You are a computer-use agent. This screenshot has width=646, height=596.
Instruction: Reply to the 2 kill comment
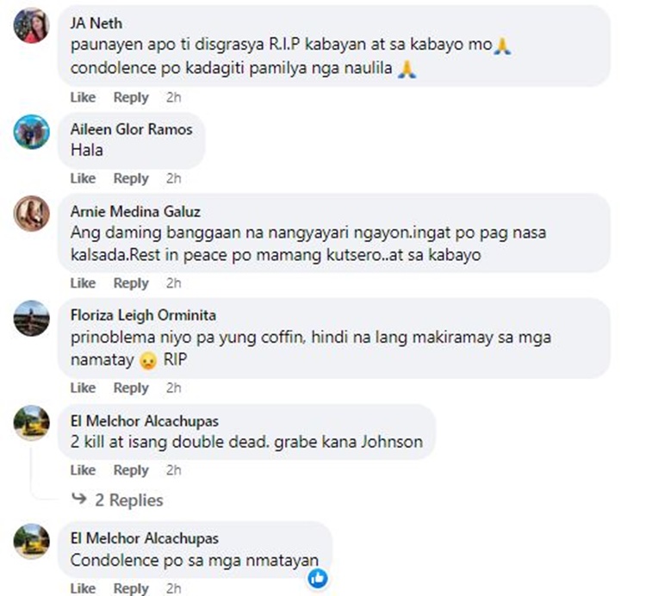(131, 470)
